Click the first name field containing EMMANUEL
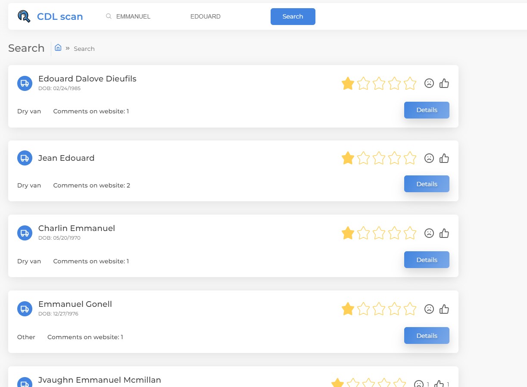527x387 pixels. (142, 16)
